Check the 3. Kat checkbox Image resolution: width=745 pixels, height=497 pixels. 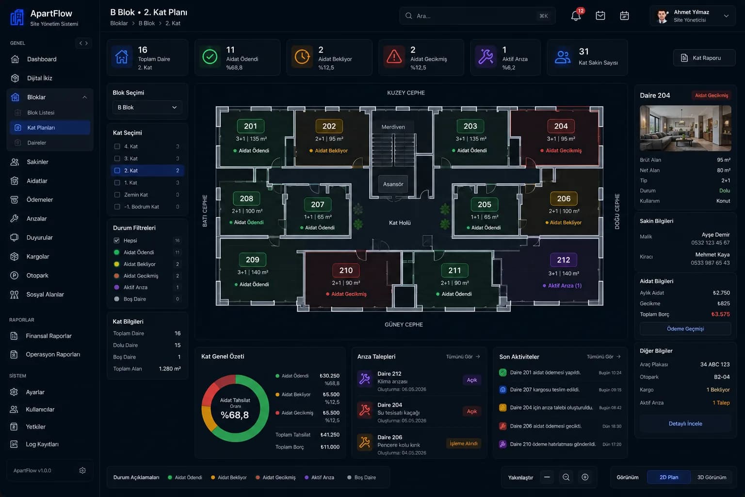pos(117,159)
